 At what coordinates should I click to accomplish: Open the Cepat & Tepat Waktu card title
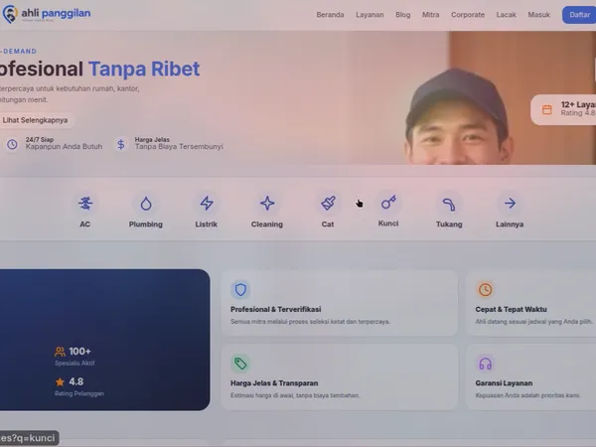511,309
